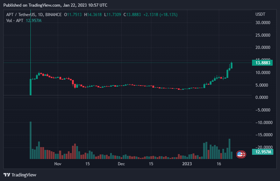Click the +2.1318 (+18.13%) change text
This screenshot has height=181, width=280.
click(x=160, y=15)
